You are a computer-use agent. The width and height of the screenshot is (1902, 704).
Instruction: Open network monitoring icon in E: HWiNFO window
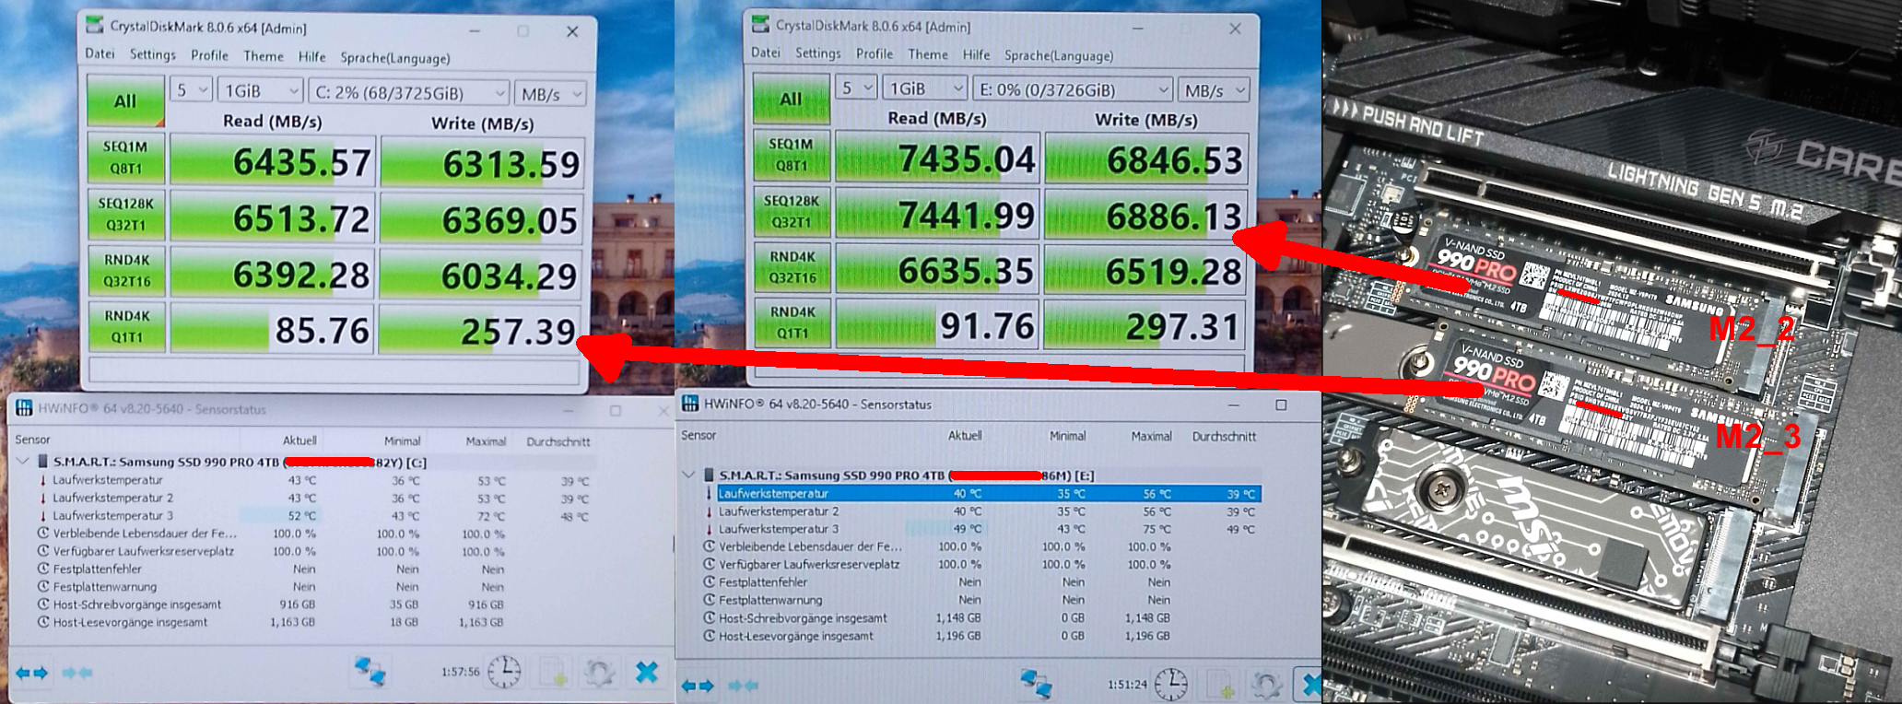[x=1037, y=685]
